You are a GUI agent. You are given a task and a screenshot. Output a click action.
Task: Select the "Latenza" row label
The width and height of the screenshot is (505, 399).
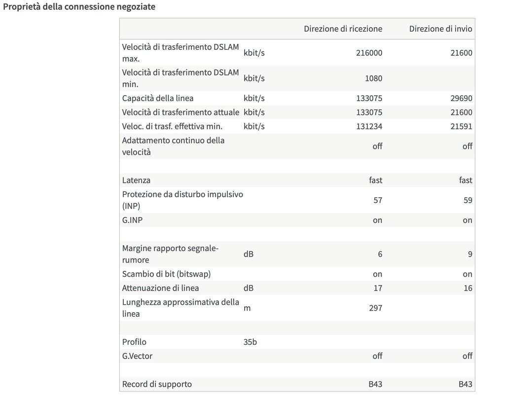136,180
